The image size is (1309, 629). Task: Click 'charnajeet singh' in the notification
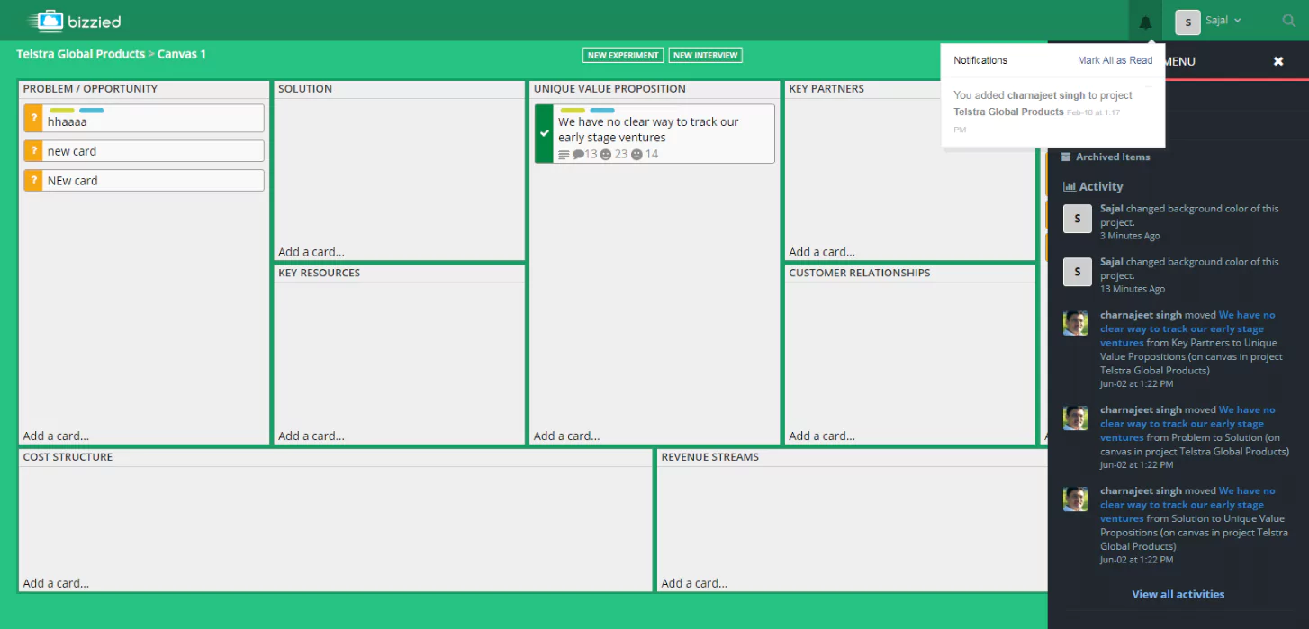tap(1046, 95)
